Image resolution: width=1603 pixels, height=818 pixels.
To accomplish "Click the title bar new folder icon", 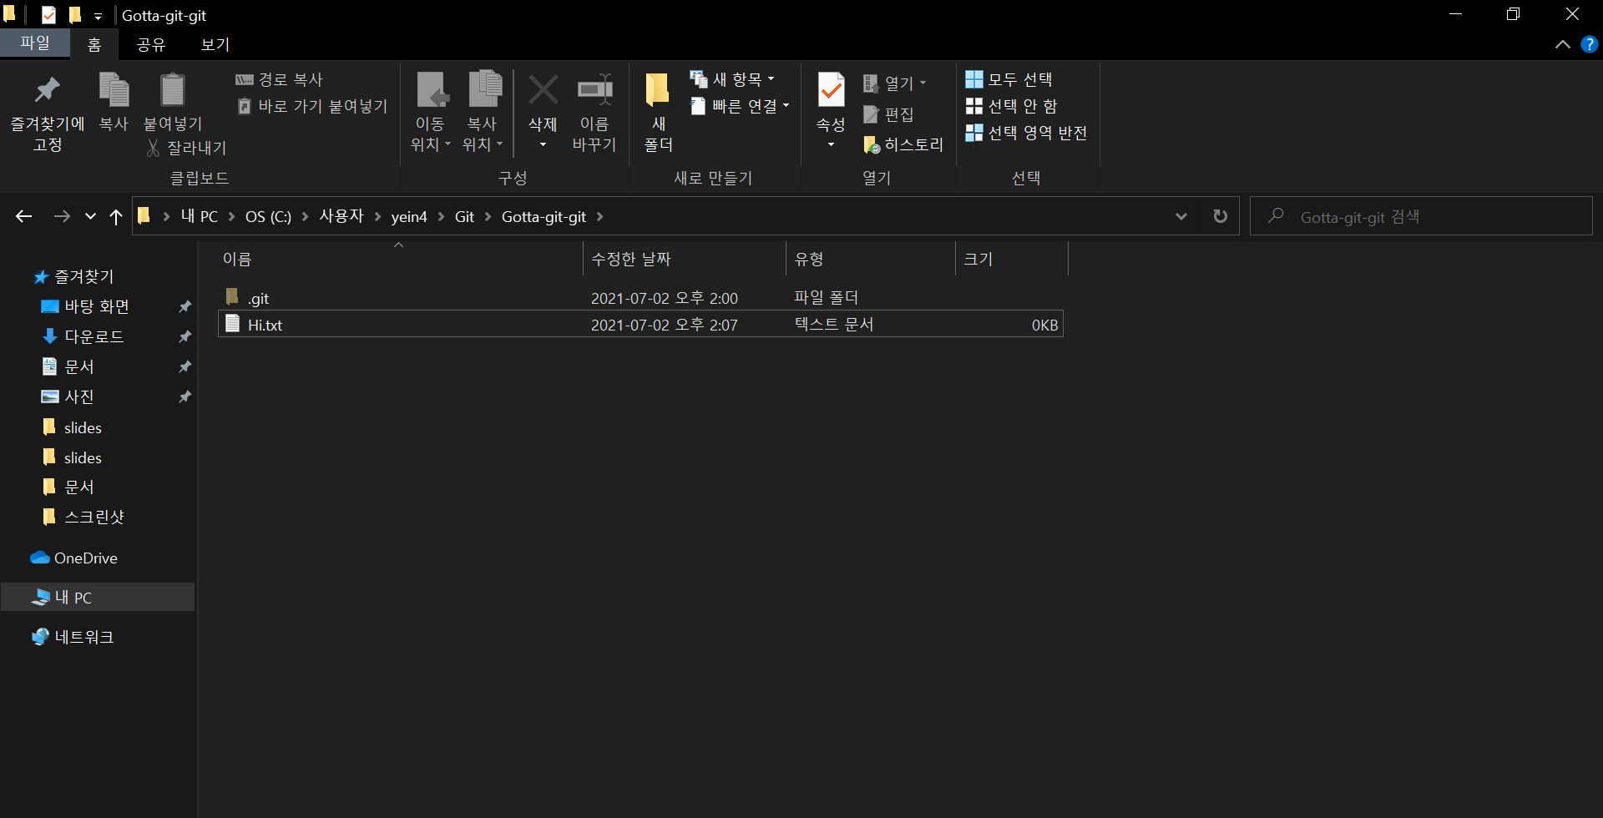I will coord(74,15).
